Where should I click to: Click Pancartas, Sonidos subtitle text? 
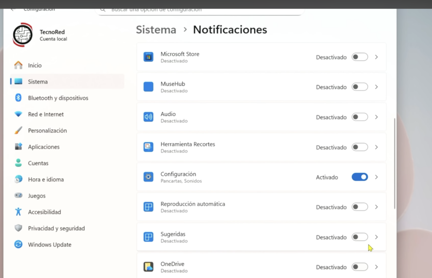[x=181, y=181]
